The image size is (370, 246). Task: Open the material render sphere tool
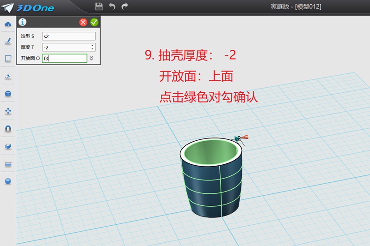click(8, 181)
